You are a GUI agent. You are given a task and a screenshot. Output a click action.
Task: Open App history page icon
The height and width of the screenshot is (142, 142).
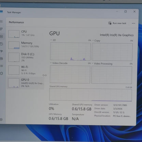click(1, 44)
